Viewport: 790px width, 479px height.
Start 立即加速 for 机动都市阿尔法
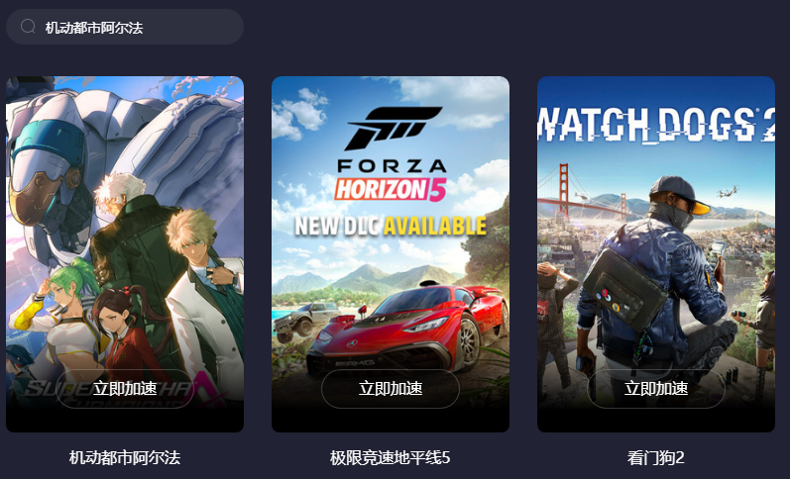click(125, 388)
